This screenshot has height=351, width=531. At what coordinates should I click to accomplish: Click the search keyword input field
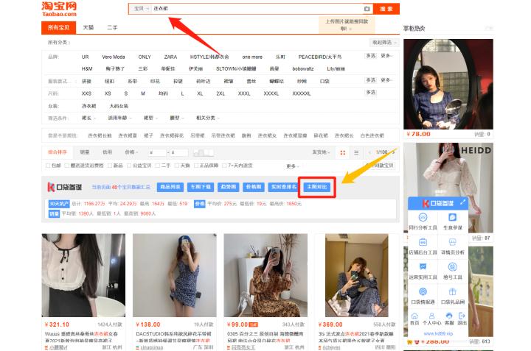pyautogui.click(x=257, y=9)
